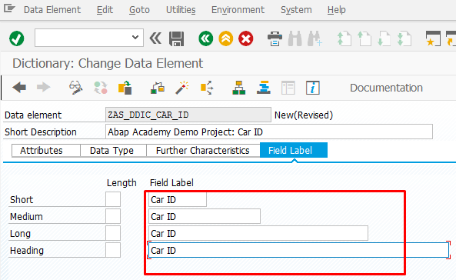456x280 pixels.
Task: Switch to the Attributes tab
Action: tap(46, 151)
